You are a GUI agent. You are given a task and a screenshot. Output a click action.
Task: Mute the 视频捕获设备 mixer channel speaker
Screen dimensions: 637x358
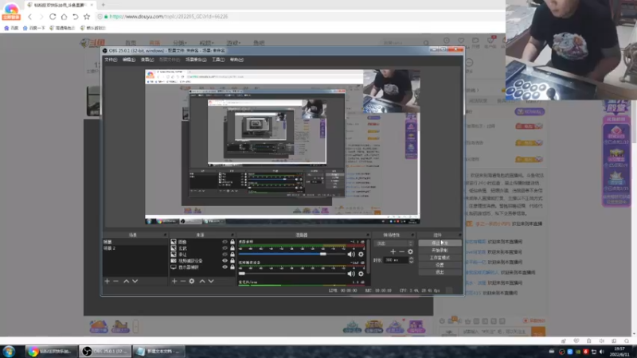click(x=351, y=274)
